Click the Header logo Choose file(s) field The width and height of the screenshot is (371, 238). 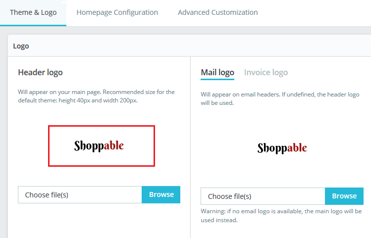pyautogui.click(x=80, y=194)
